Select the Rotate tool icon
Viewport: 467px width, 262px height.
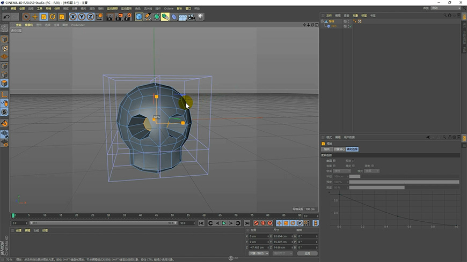coord(53,17)
